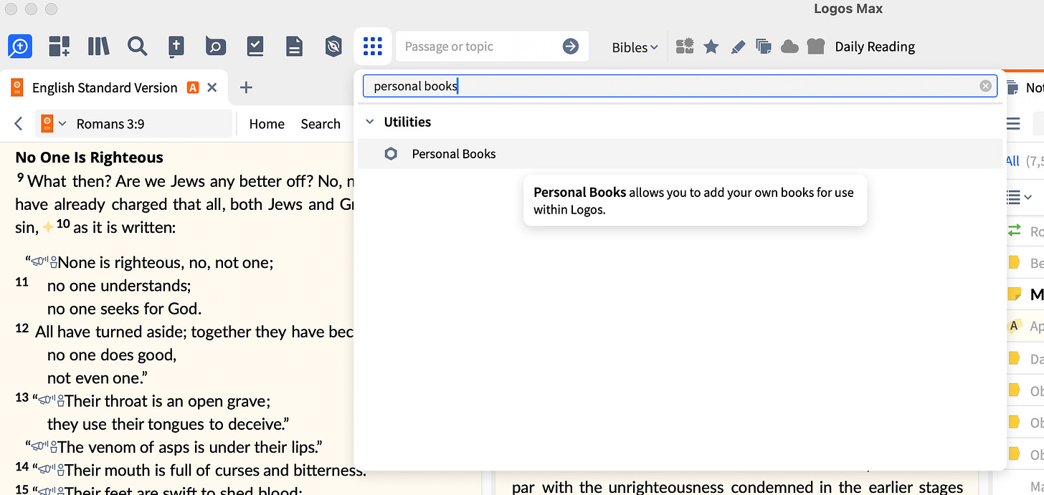1044x495 pixels.
Task: Select the Personal Books result
Action: point(453,153)
